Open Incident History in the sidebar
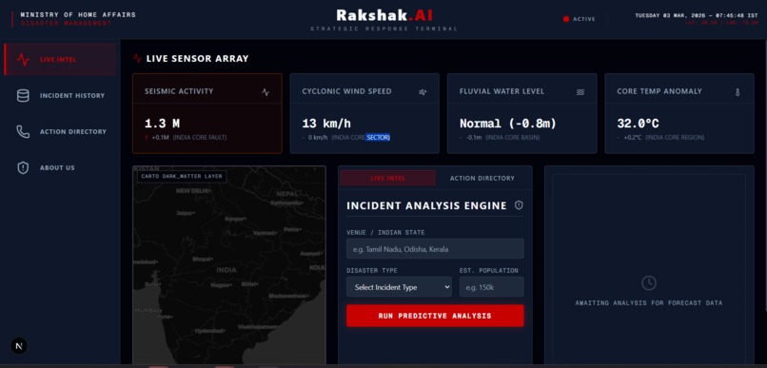This screenshot has height=368, width=767. 60,96
